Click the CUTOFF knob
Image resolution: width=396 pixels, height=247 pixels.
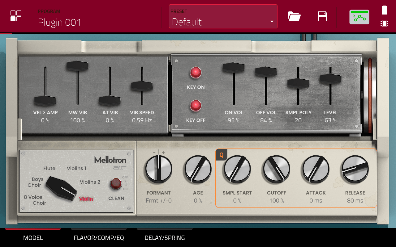point(276,169)
